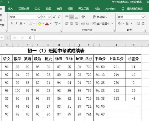Open underline style dropdown arrow
This screenshot has width=149, height=121.
pyautogui.click(x=25, y=23)
